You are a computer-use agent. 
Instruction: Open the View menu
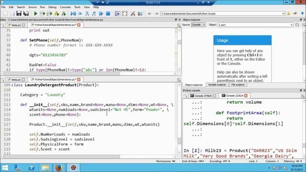click(87, 7)
